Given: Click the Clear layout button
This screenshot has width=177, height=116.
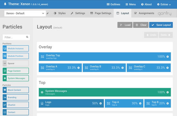Looking at the screenshot, I should coord(141,25).
